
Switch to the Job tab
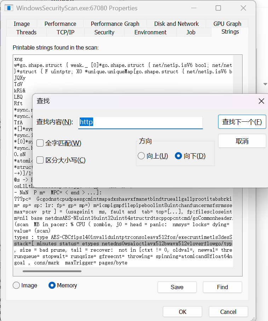coord(191,32)
